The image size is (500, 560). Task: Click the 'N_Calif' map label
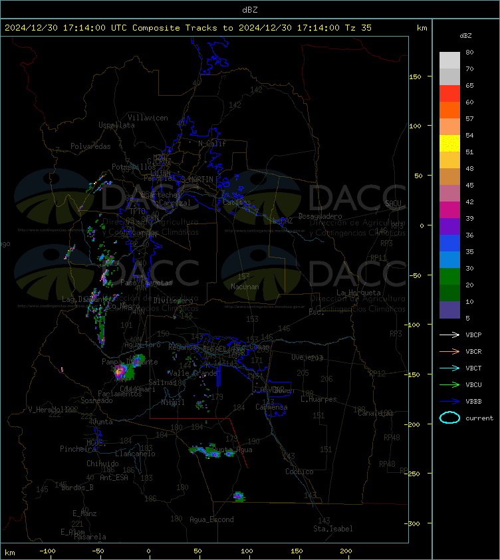pyautogui.click(x=212, y=144)
